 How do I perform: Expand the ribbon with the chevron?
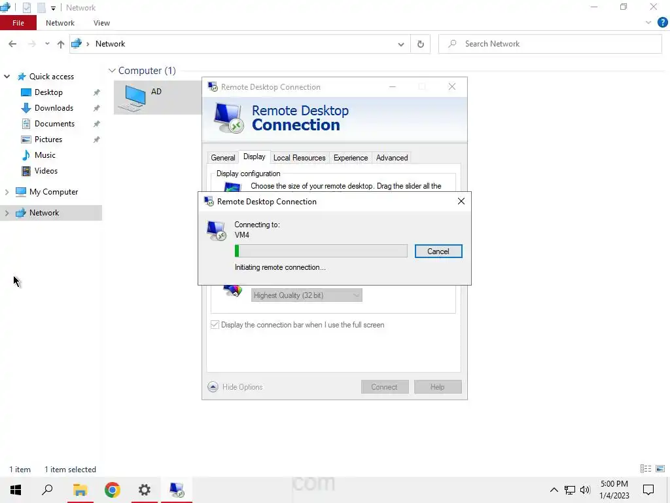coord(648,23)
